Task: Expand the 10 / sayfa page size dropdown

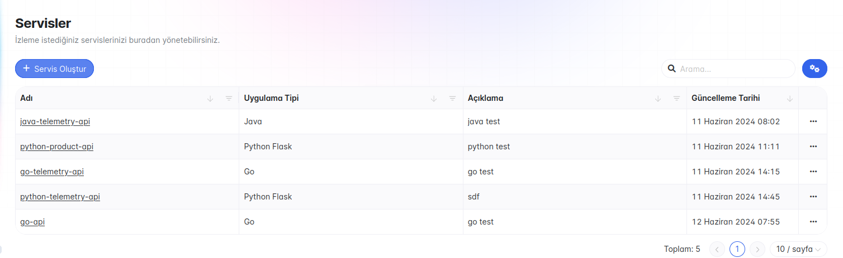Action: click(798, 249)
